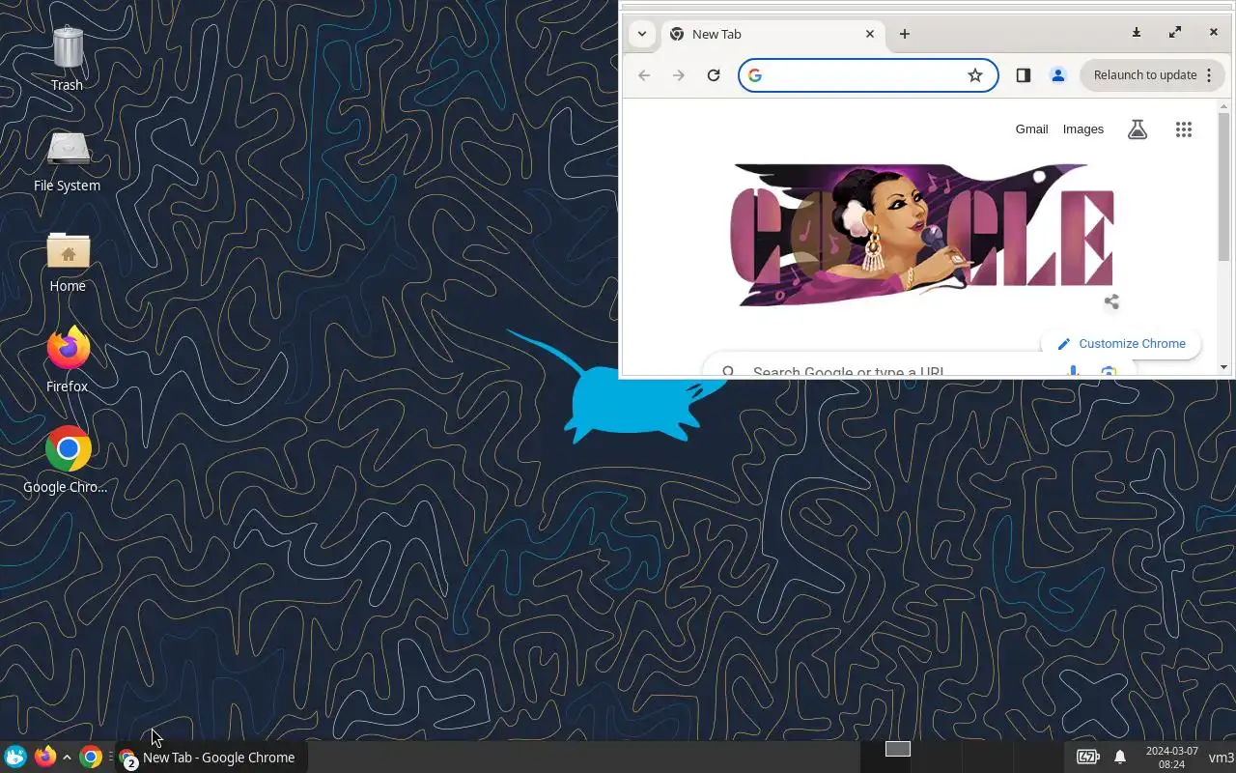Open Chrome's tab search dropdown arrow
The height and width of the screenshot is (773, 1236).
[642, 34]
